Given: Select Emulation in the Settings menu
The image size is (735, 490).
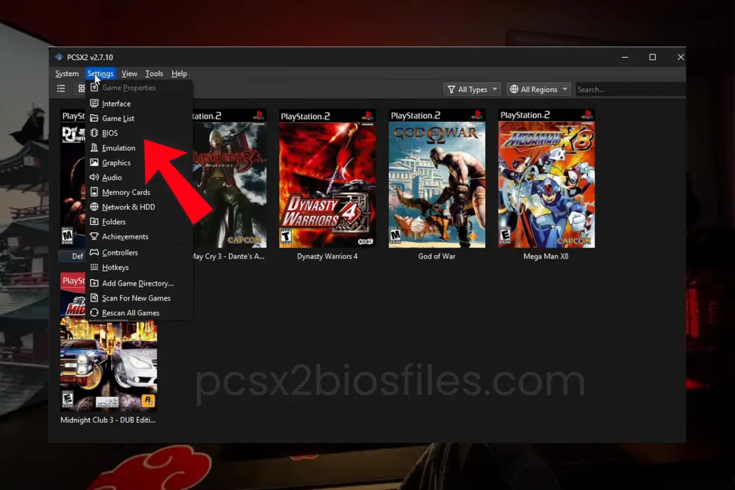Looking at the screenshot, I should pyautogui.click(x=139, y=148).
